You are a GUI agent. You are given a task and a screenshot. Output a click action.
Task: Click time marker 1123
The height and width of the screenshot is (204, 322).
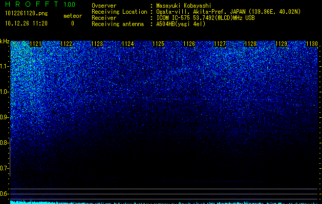tap(97, 44)
